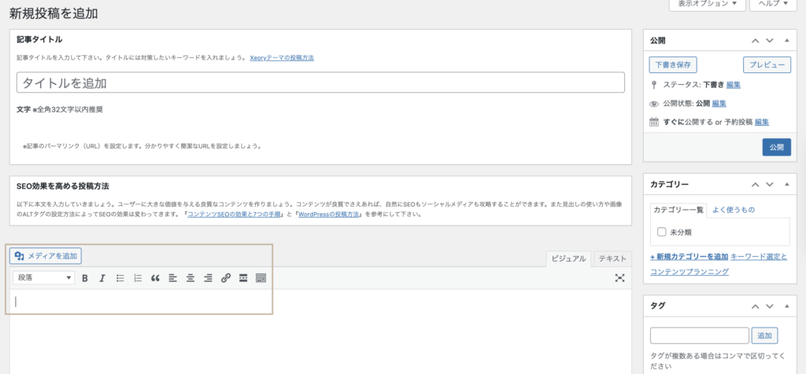The width and height of the screenshot is (806, 374).
Task: Check the 未分類 category checkbox
Action: pyautogui.click(x=661, y=233)
